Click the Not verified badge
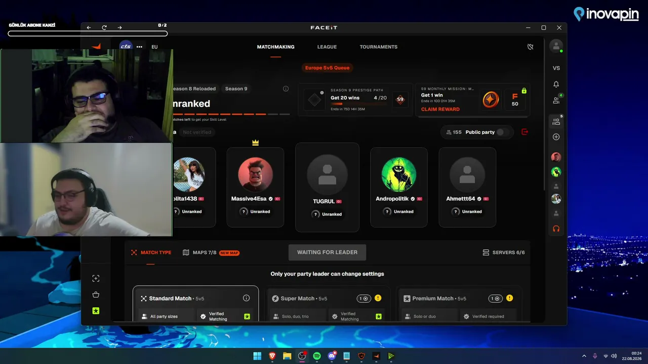Image resolution: width=648 pixels, height=364 pixels. (x=197, y=132)
